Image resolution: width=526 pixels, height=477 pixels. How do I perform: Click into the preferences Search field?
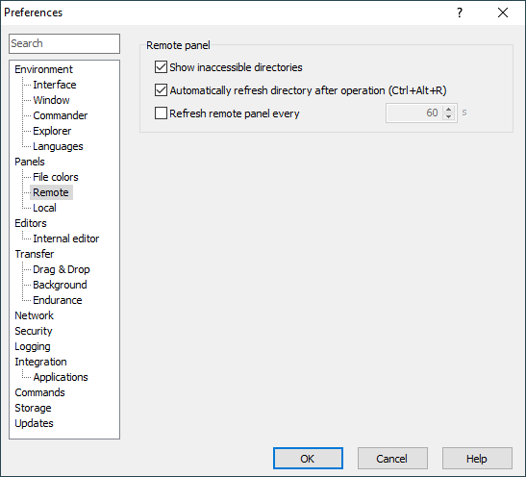64,43
